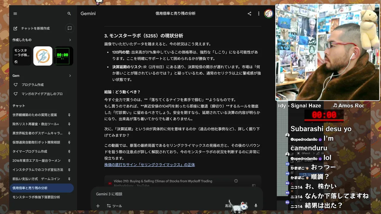Image resolution: width=381 pixels, height=214 pixels.
Task: Toggle pin on 仮想通貨自動取引ボット chat
Action: [69, 142]
